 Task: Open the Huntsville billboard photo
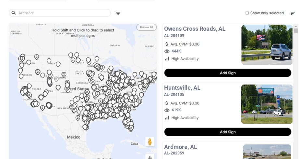(x=267, y=104)
